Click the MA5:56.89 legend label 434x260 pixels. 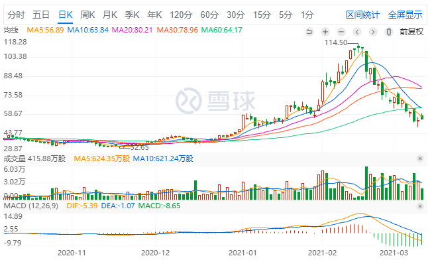(46, 30)
